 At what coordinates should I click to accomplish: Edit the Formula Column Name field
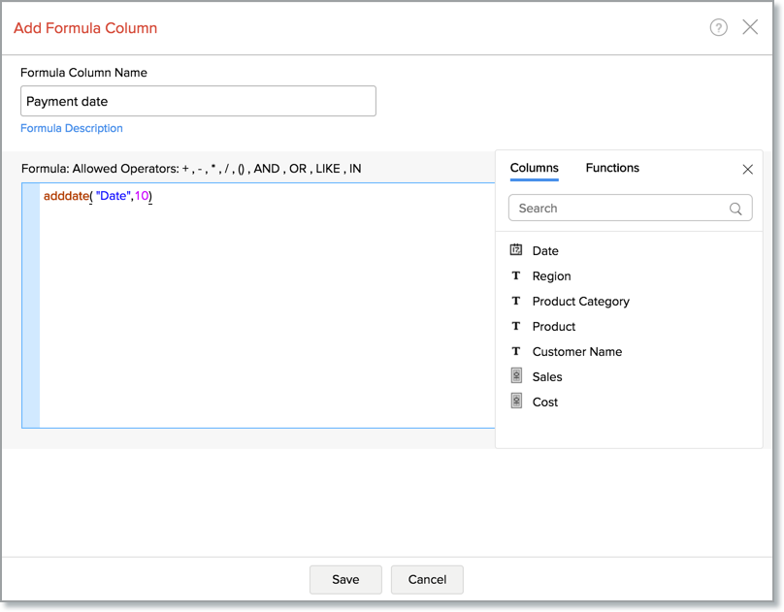click(198, 101)
